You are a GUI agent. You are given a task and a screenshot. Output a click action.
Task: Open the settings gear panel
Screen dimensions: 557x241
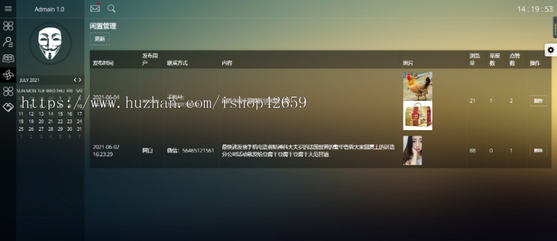click(x=551, y=50)
